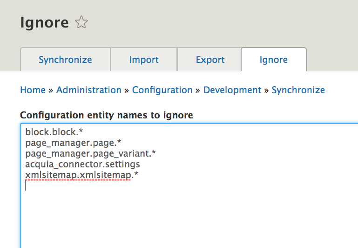358x248 pixels.
Task: Click the Development breadcrumb link
Action: tap(232, 90)
